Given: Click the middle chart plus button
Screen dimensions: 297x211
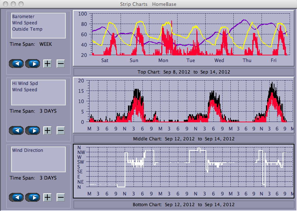Looking at the screenshot, I should click(x=47, y=130).
